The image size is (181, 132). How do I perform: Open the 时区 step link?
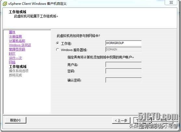click(12, 54)
